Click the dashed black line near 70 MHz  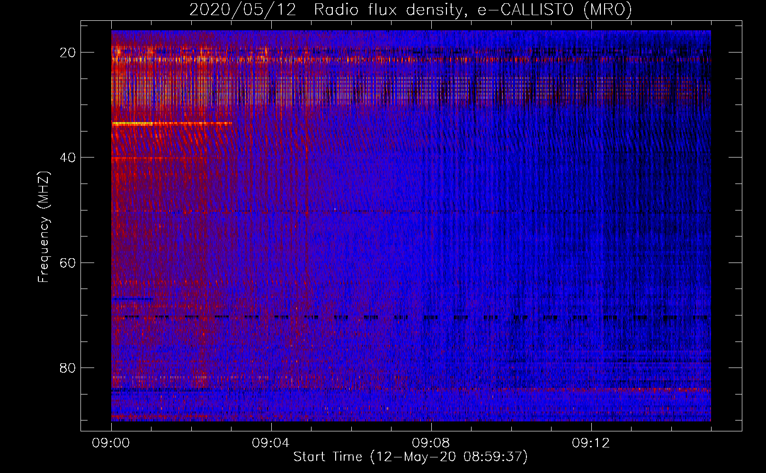[417, 317]
